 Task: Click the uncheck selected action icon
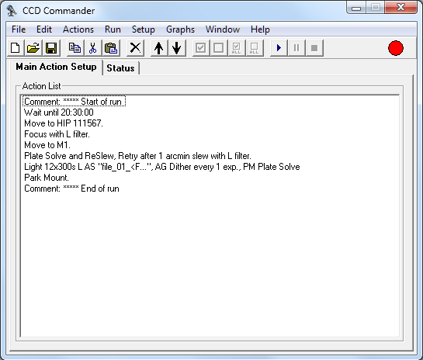pyautogui.click(x=219, y=48)
